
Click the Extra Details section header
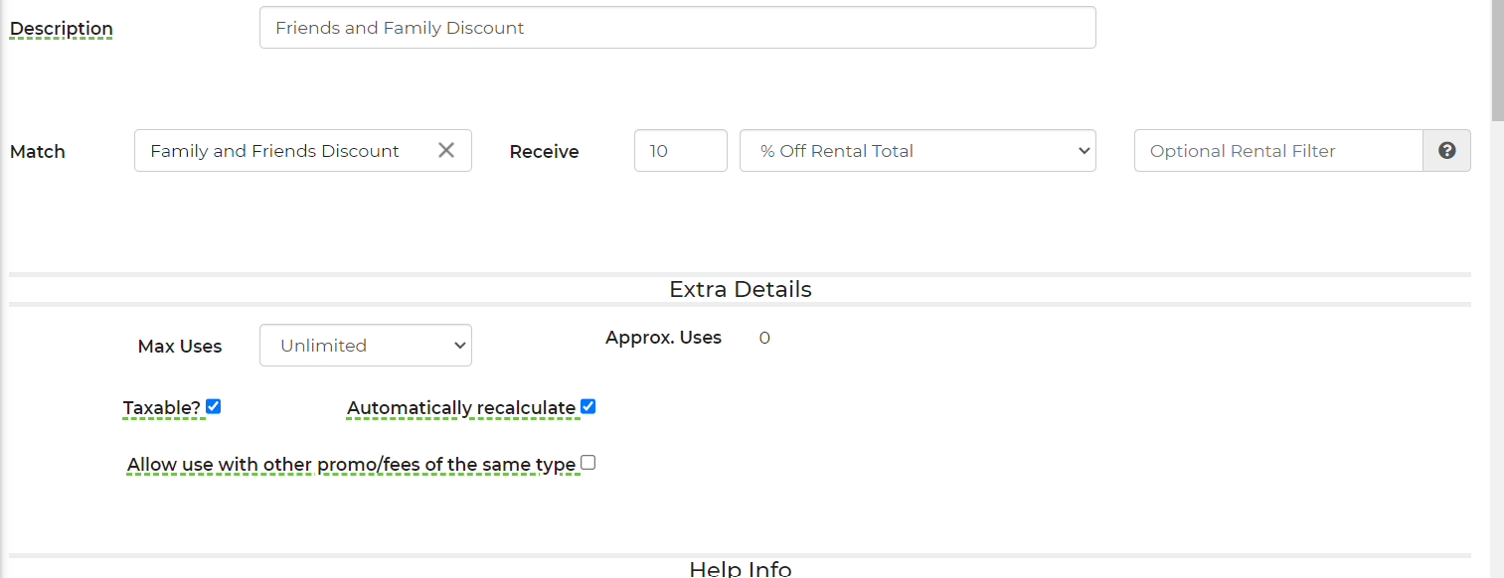[x=740, y=289]
